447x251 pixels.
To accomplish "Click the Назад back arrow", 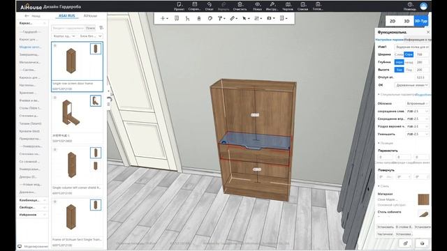I will pyautogui.click(x=27, y=16).
